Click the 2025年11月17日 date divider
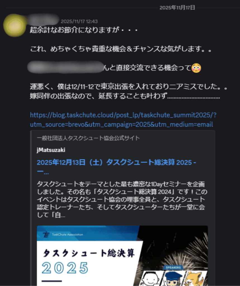 point(177,8)
